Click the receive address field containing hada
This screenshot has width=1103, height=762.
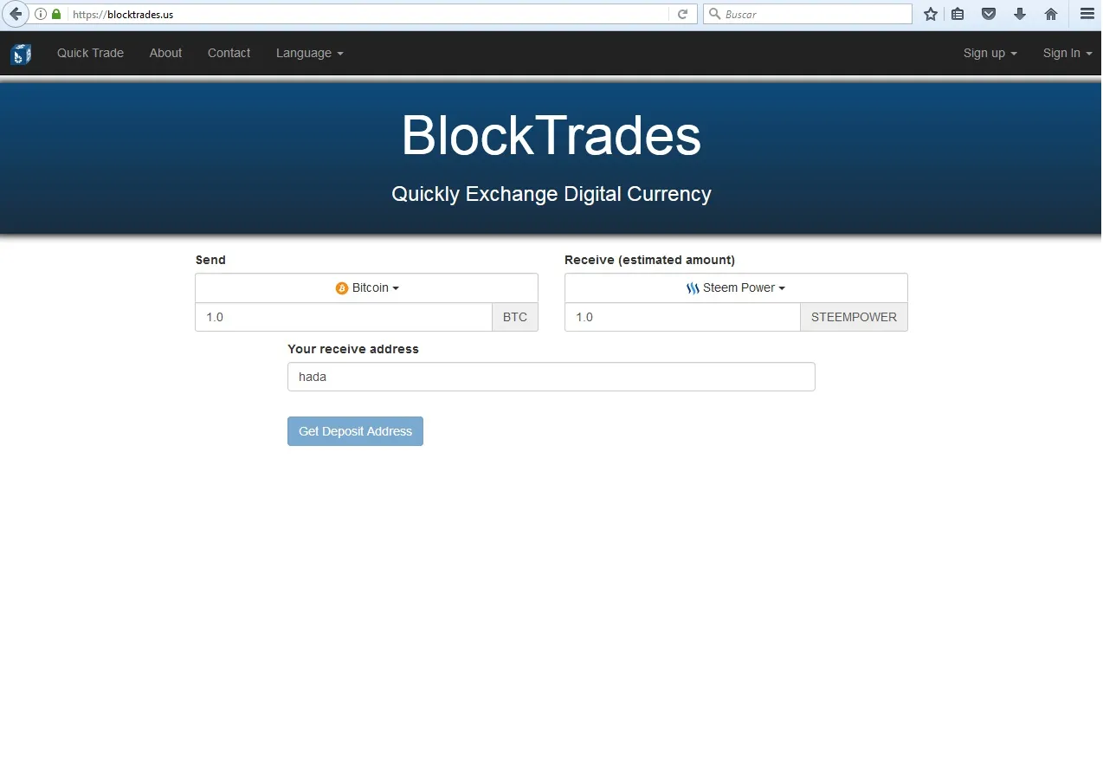click(551, 377)
